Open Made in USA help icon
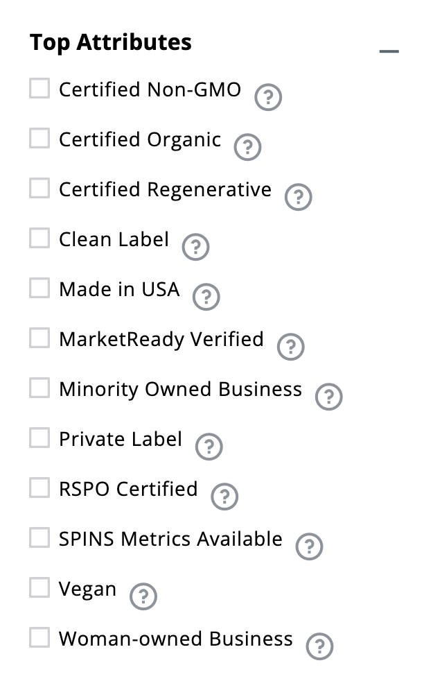Image resolution: width=442 pixels, height=681 pixels. pos(206,297)
